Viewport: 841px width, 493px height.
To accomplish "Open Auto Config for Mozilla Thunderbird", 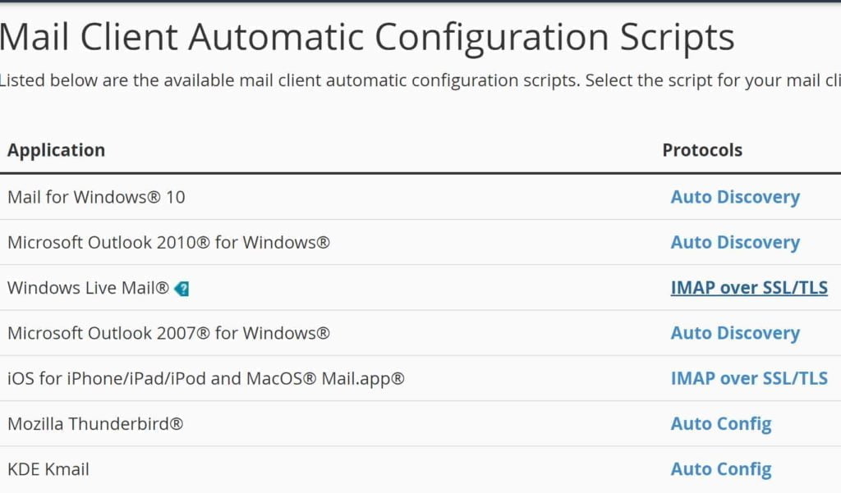I will [721, 424].
